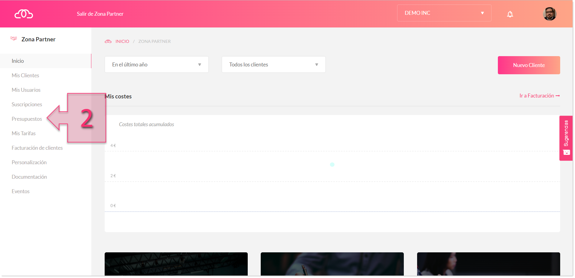575x278 pixels.
Task: Click the arrow next to Ir a Facturación
Action: 558,96
